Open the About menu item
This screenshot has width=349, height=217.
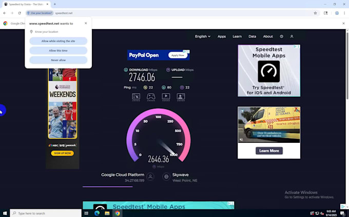pyautogui.click(x=268, y=36)
